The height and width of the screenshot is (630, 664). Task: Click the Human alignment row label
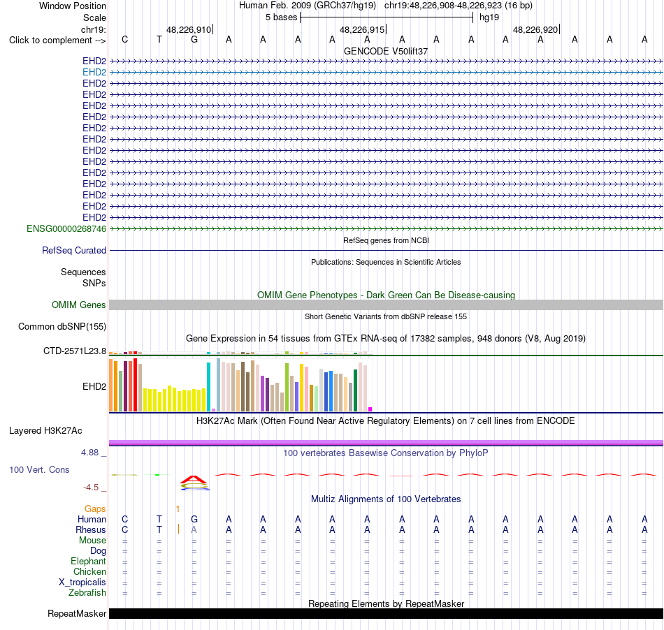tap(92, 519)
